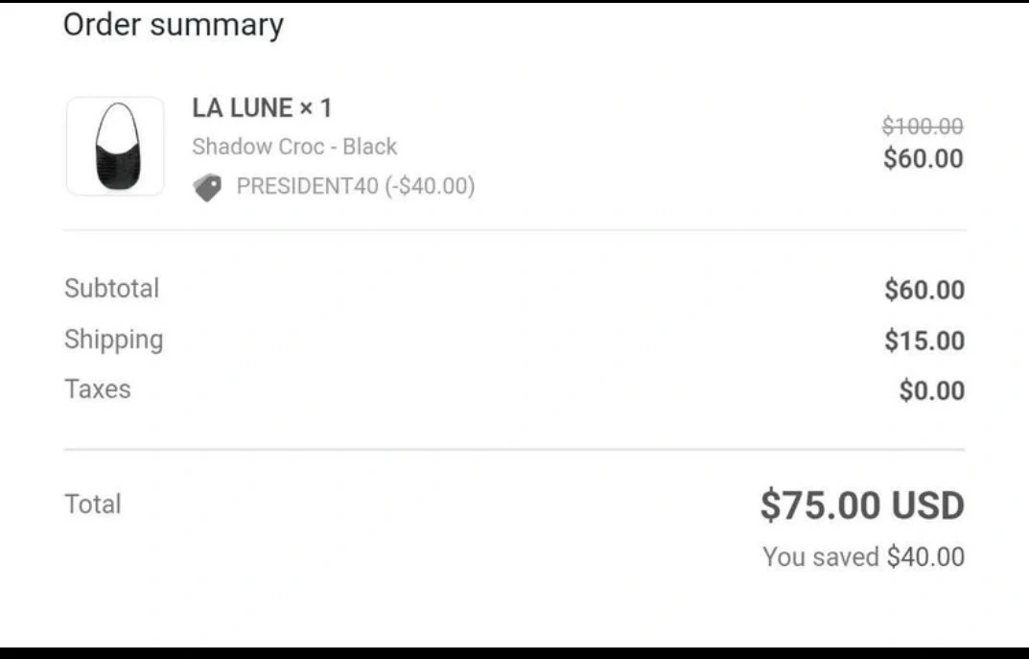Select the LA LUNE × 1 product title
1029x659 pixels.
[262, 108]
